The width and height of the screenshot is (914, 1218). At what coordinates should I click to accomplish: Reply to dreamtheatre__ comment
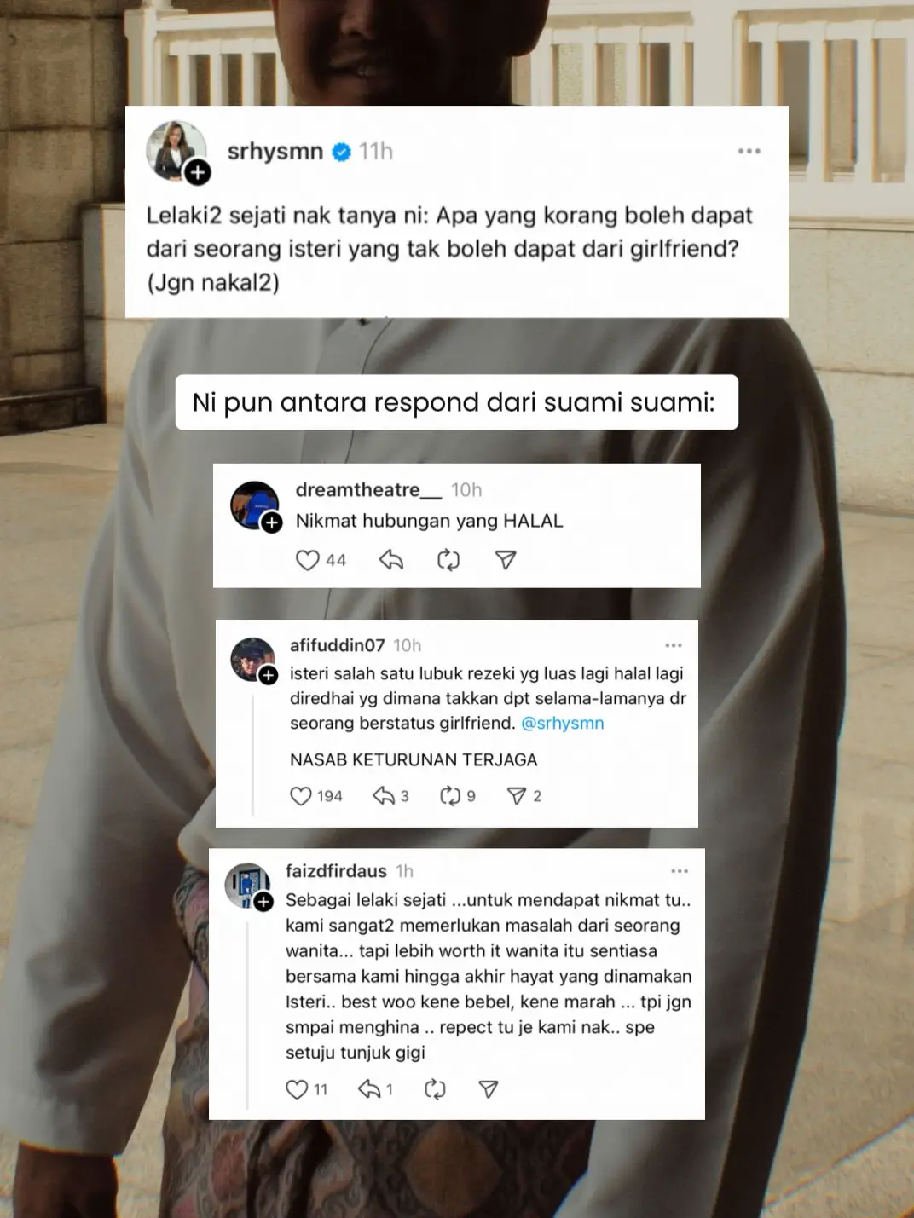390,560
